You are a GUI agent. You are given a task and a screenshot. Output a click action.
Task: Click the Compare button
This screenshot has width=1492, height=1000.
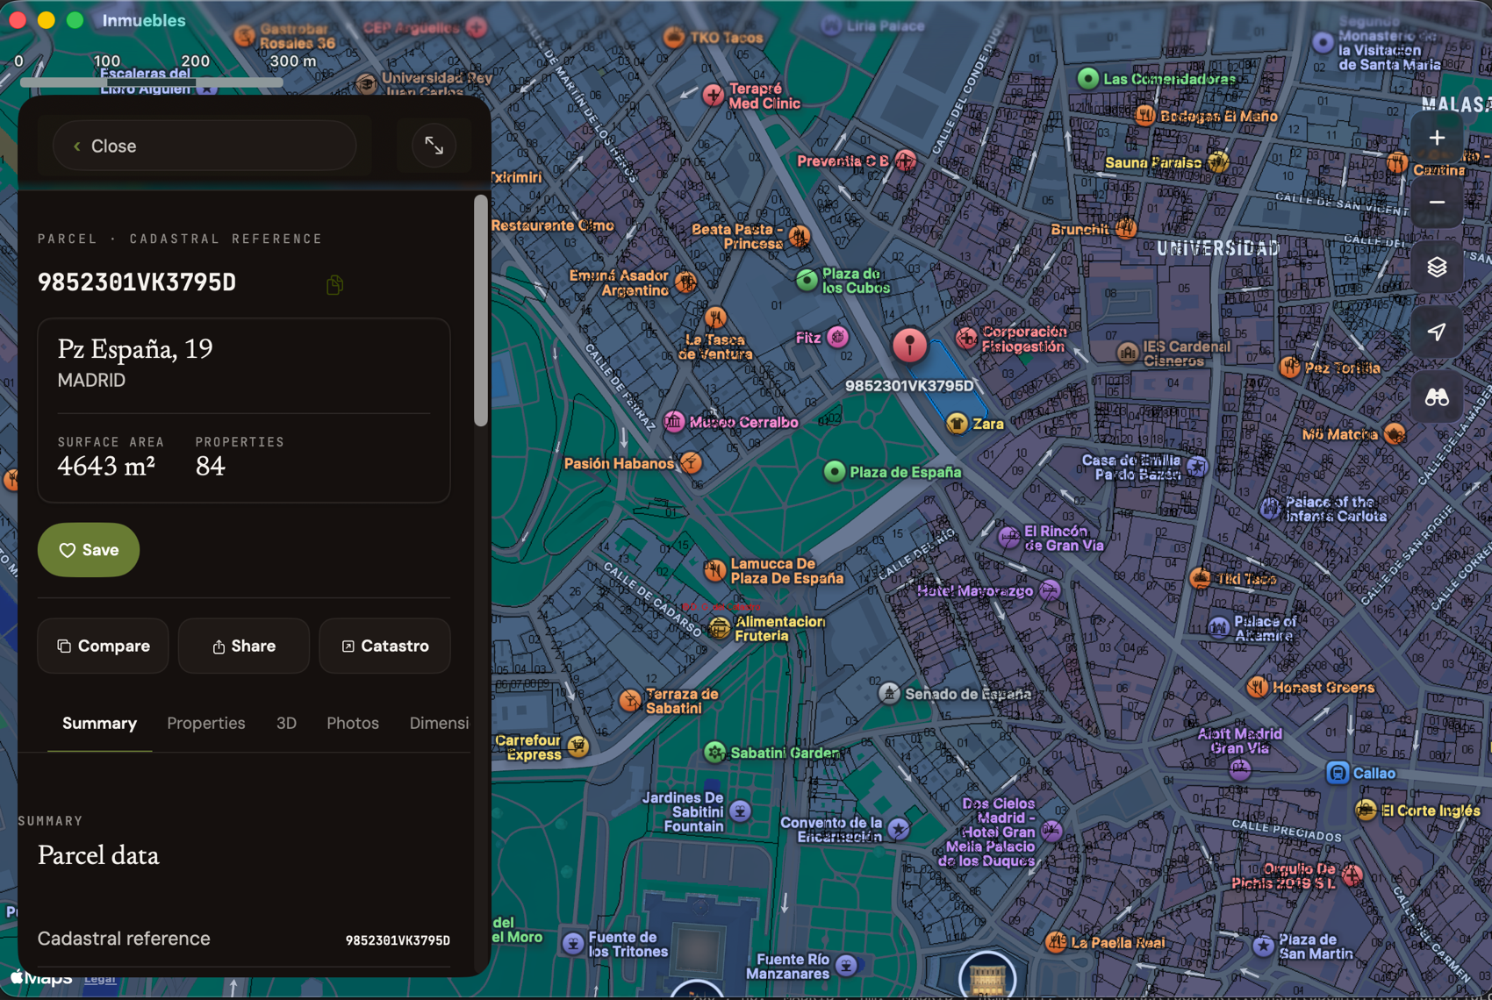click(103, 646)
